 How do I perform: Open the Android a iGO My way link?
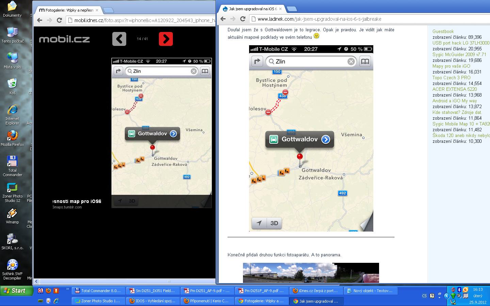pyautogui.click(x=455, y=101)
